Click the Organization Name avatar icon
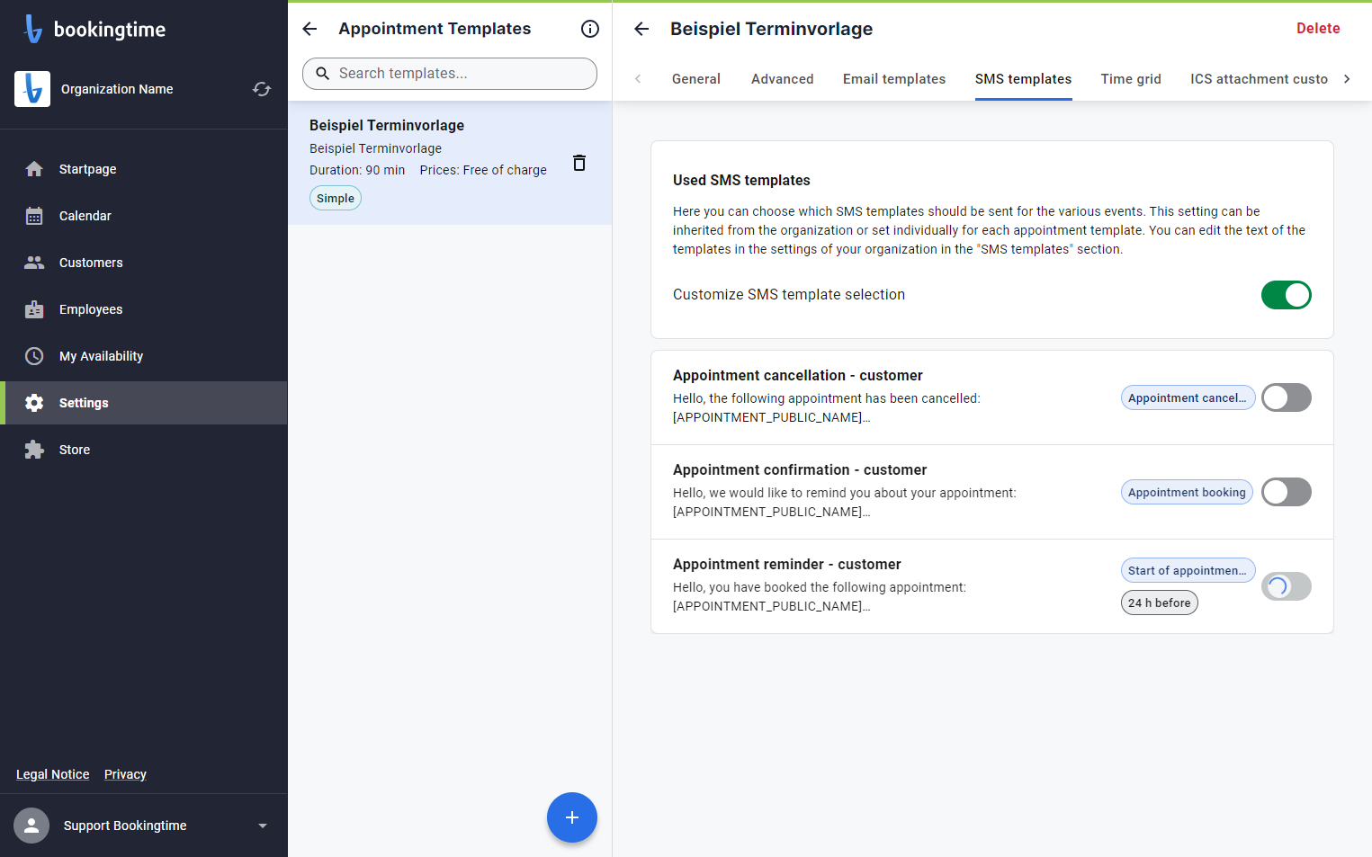This screenshot has height=857, width=1372. tap(32, 89)
